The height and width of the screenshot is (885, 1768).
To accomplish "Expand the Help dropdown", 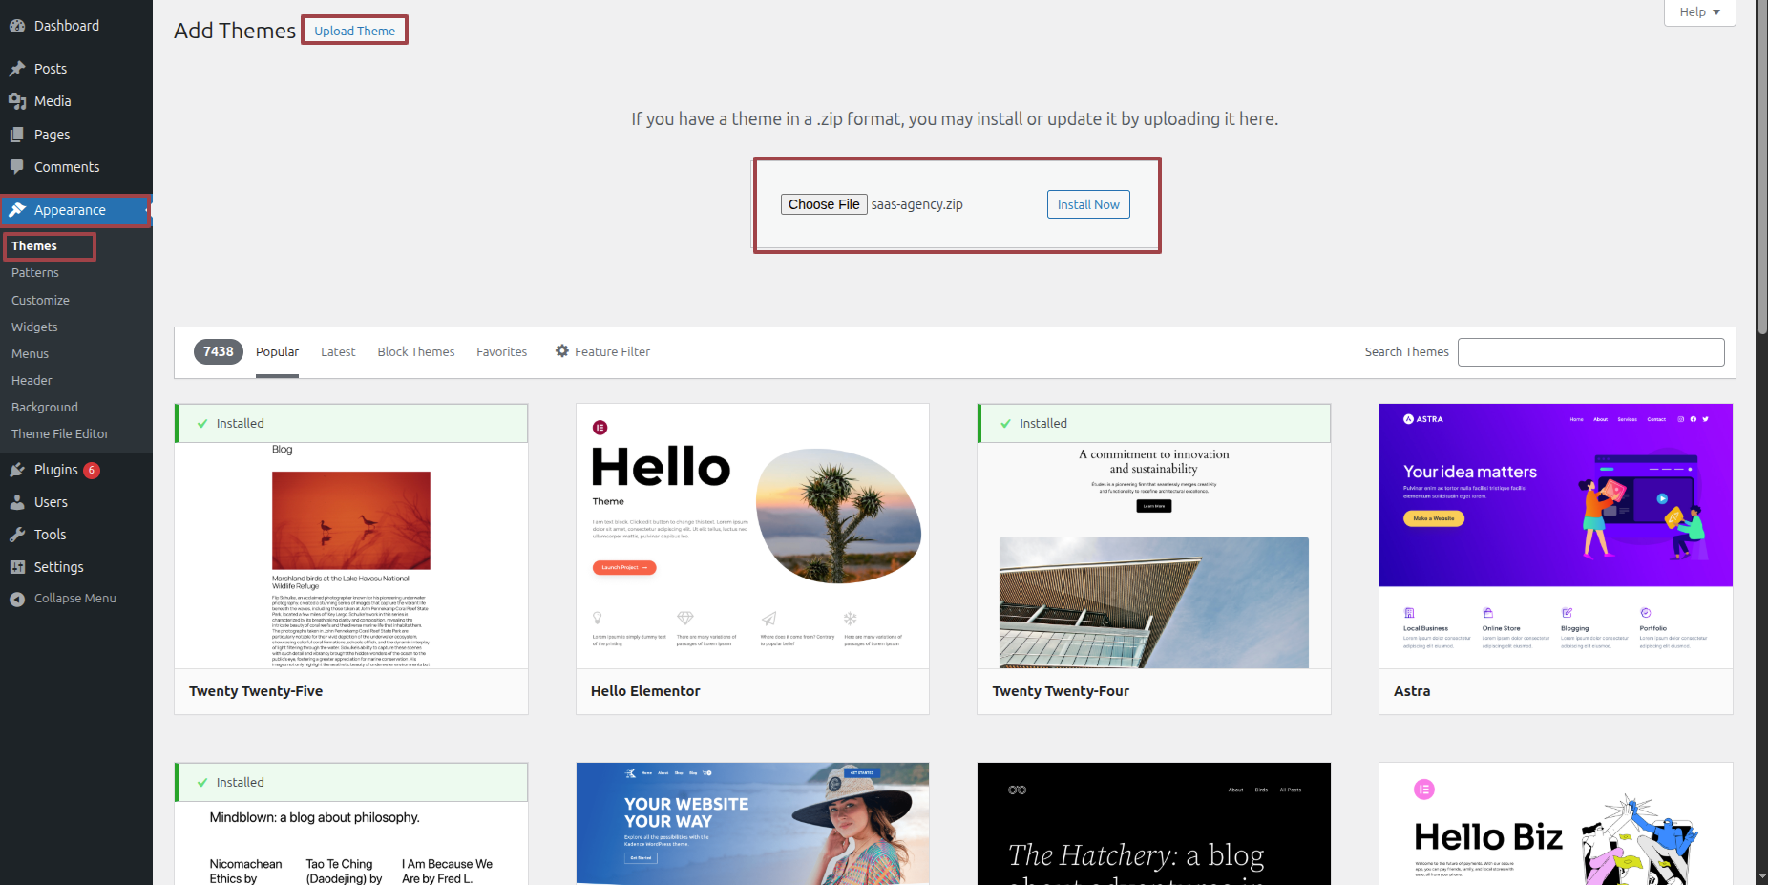I will click(x=1699, y=12).
